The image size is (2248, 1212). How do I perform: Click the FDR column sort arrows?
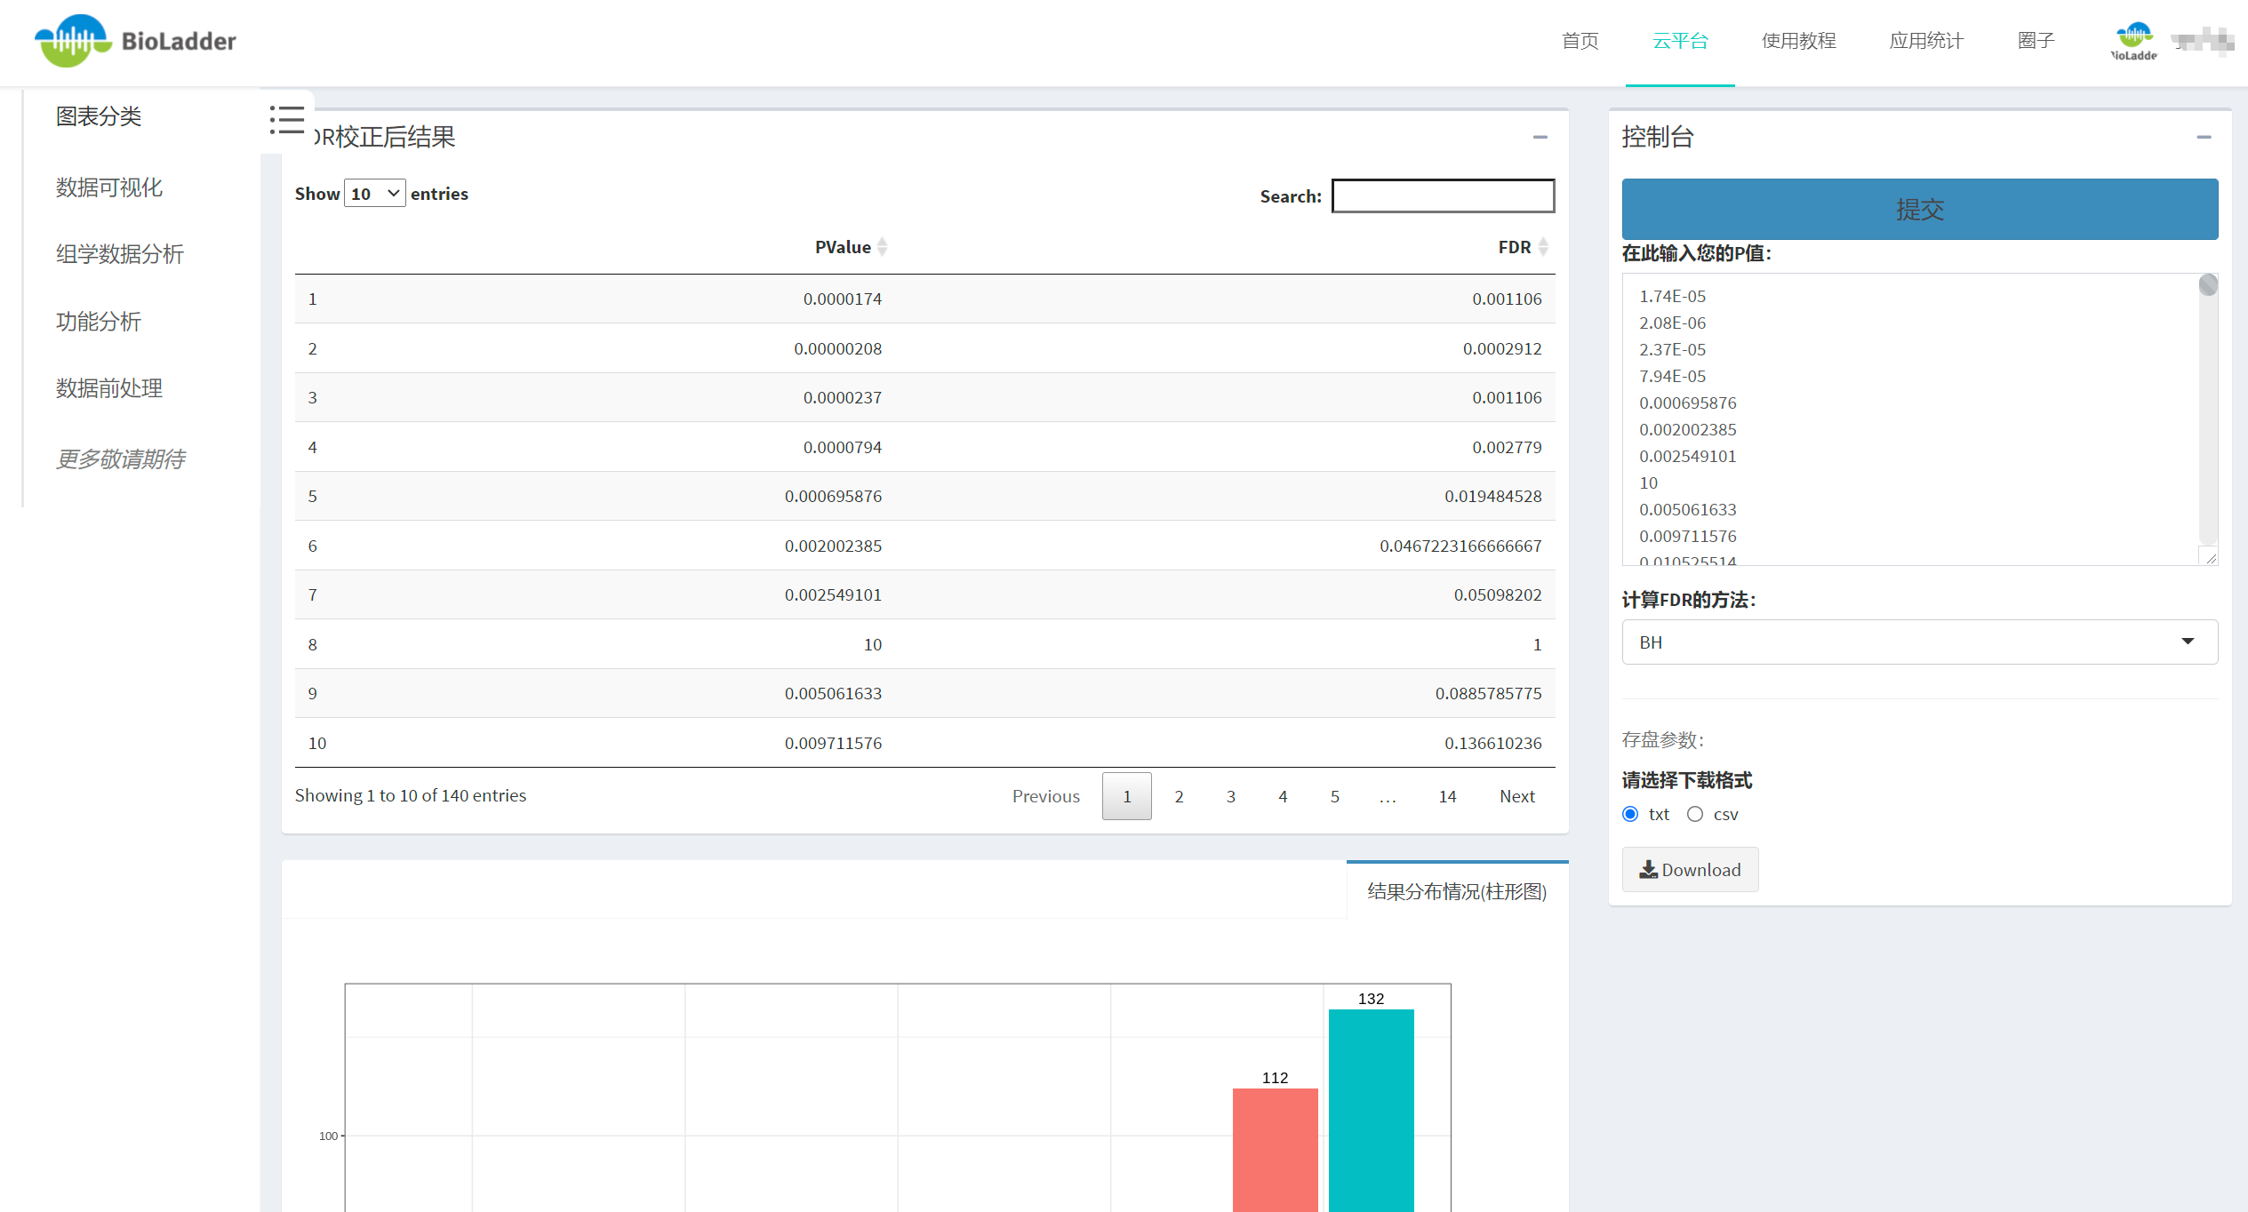[1543, 247]
